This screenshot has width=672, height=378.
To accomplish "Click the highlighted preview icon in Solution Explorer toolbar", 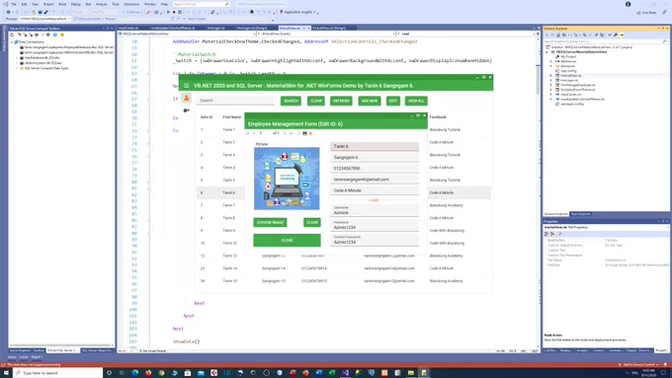I will tap(622, 36).
